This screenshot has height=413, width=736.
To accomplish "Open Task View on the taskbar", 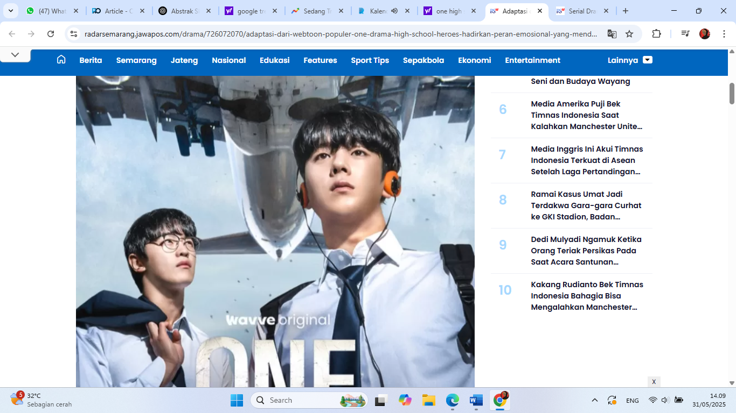I will pyautogui.click(x=381, y=400).
